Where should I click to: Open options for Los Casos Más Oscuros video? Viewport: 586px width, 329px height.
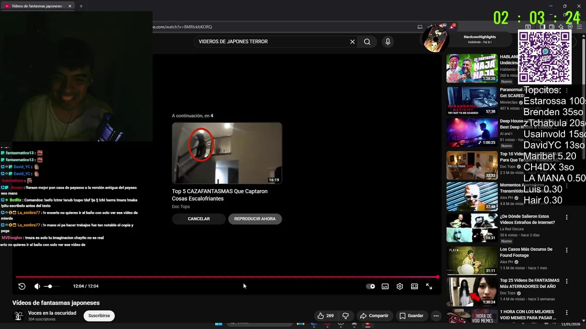[567, 250]
